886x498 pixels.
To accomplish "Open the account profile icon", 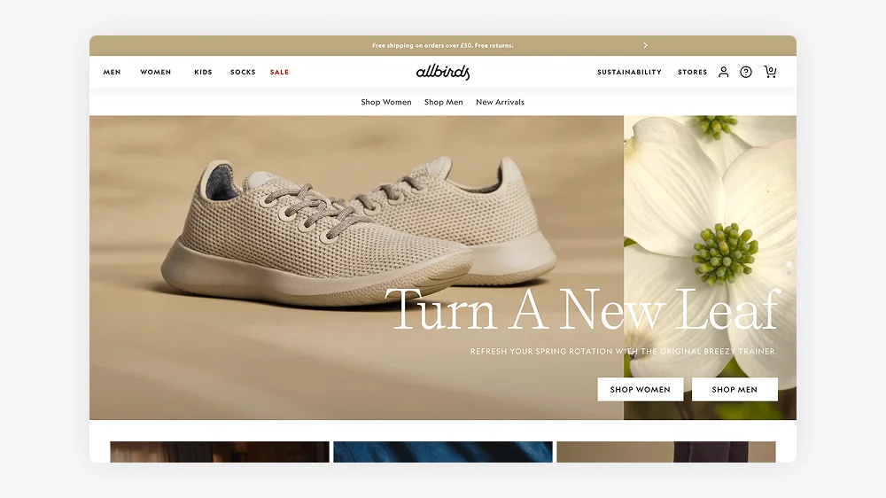I will tap(723, 72).
